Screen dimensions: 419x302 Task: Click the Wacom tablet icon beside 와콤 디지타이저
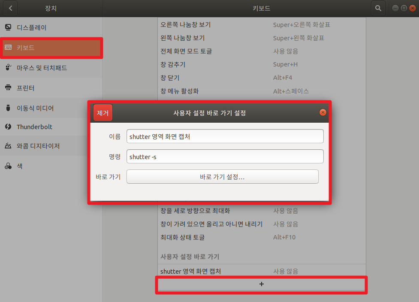pyautogui.click(x=8, y=146)
